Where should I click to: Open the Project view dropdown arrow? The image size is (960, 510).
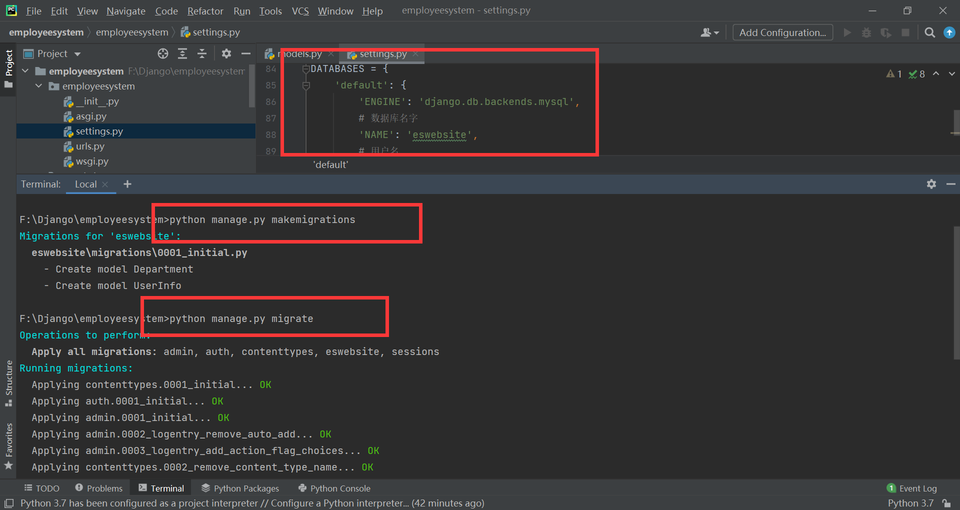[x=77, y=54]
